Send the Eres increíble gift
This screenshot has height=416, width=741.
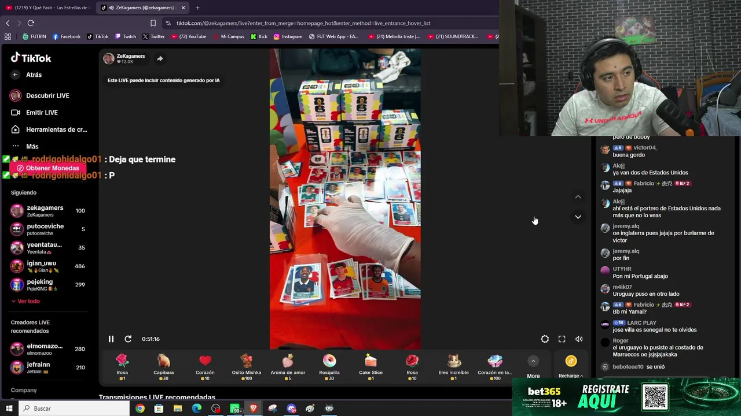[x=454, y=367]
